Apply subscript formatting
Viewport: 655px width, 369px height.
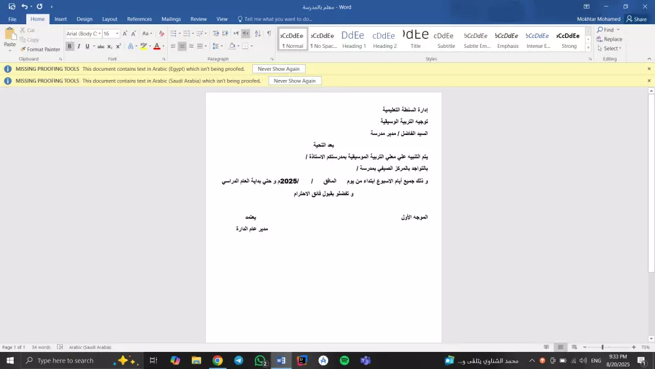coord(109,47)
